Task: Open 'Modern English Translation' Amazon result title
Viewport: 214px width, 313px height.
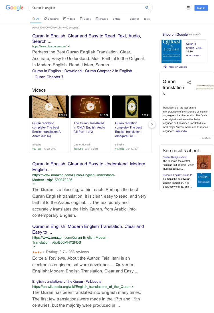Action: tap(88, 229)
